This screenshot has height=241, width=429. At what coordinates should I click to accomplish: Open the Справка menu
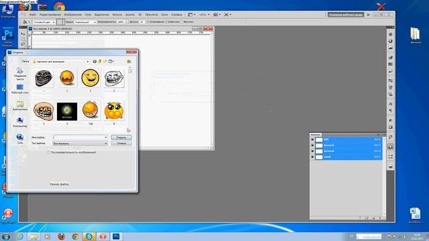176,15
